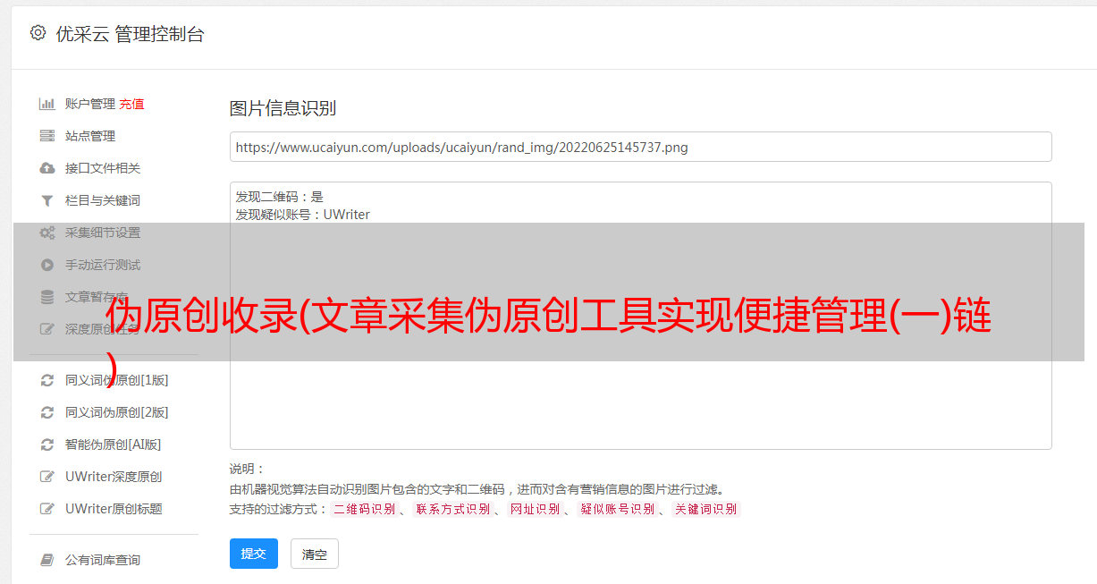Click the red 充值 link

point(131,104)
